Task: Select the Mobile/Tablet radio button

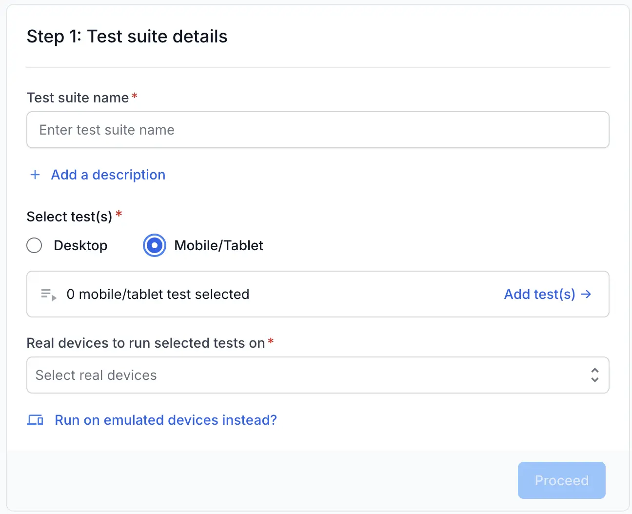Action: pos(154,245)
